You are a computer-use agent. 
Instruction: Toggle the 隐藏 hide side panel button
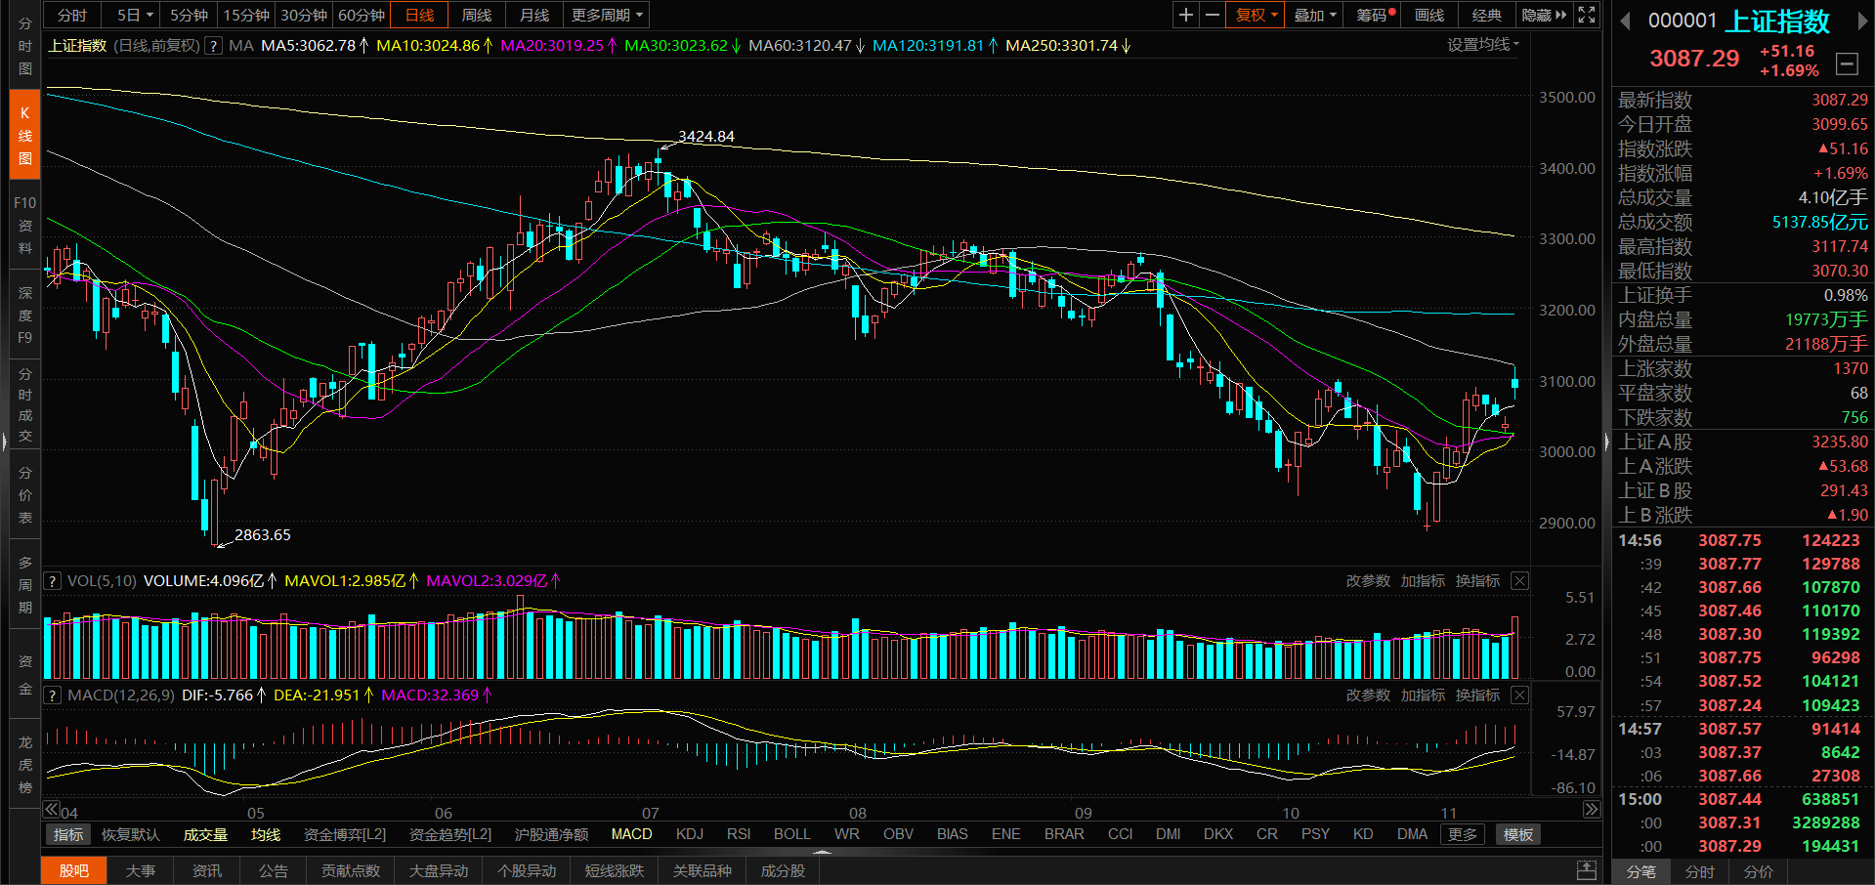1543,15
